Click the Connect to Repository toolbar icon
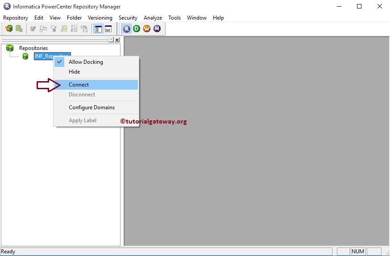This screenshot has width=390, height=256. (9, 29)
